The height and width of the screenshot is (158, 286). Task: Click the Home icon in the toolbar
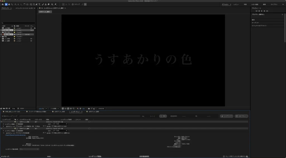(x=3, y=4)
